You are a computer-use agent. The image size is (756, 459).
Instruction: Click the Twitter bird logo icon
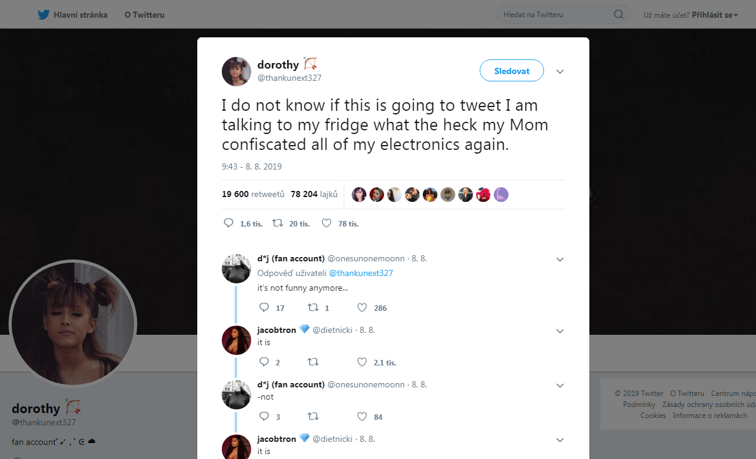(43, 15)
